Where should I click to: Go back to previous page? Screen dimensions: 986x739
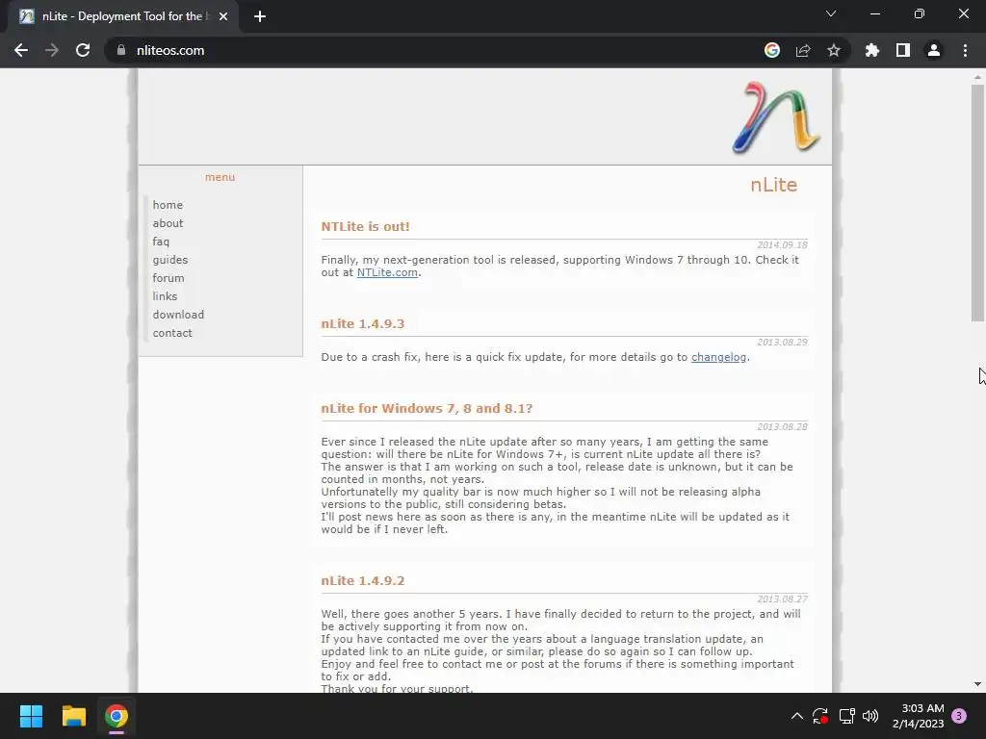point(21,50)
